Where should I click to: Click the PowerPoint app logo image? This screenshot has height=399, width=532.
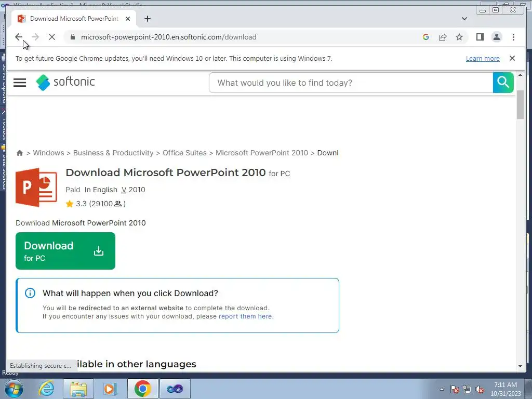[x=36, y=187]
